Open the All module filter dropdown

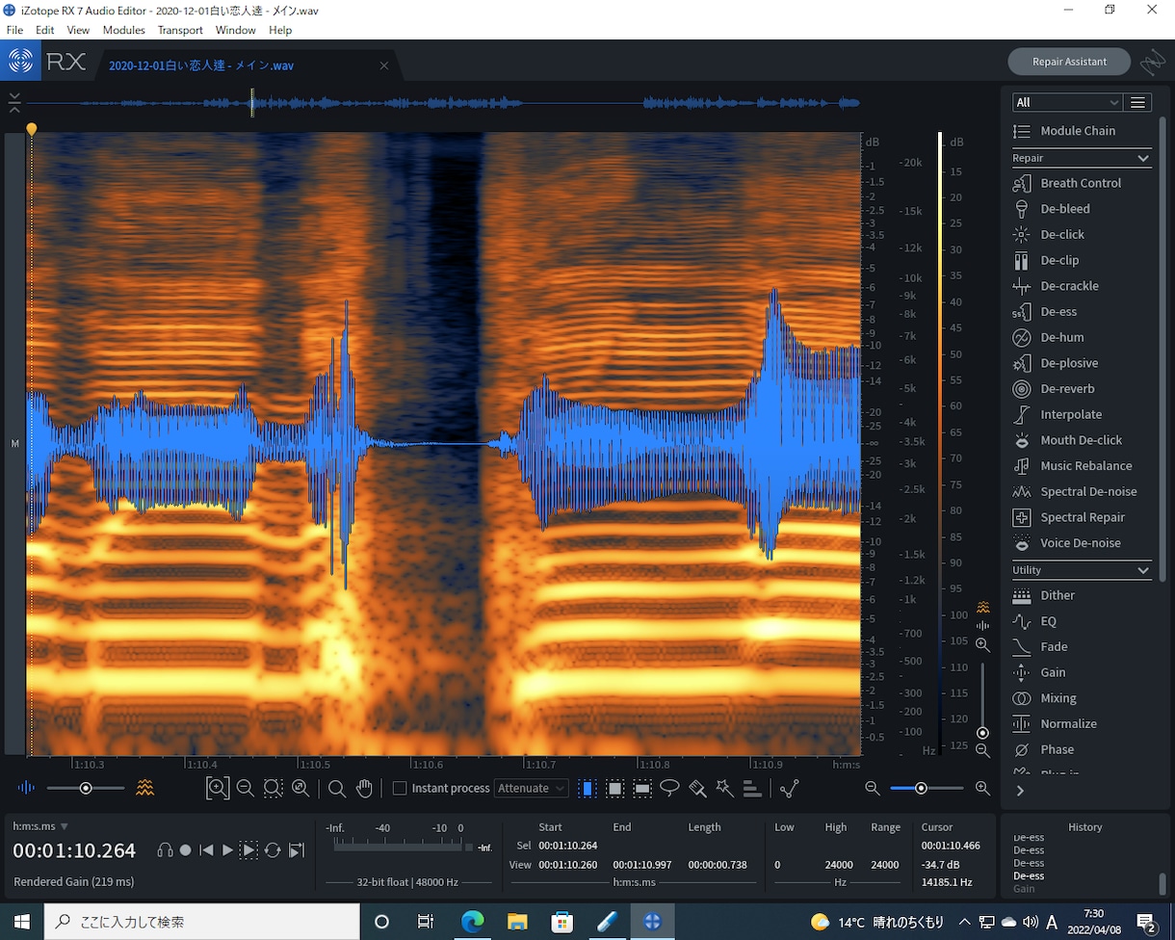pyautogui.click(x=1067, y=103)
